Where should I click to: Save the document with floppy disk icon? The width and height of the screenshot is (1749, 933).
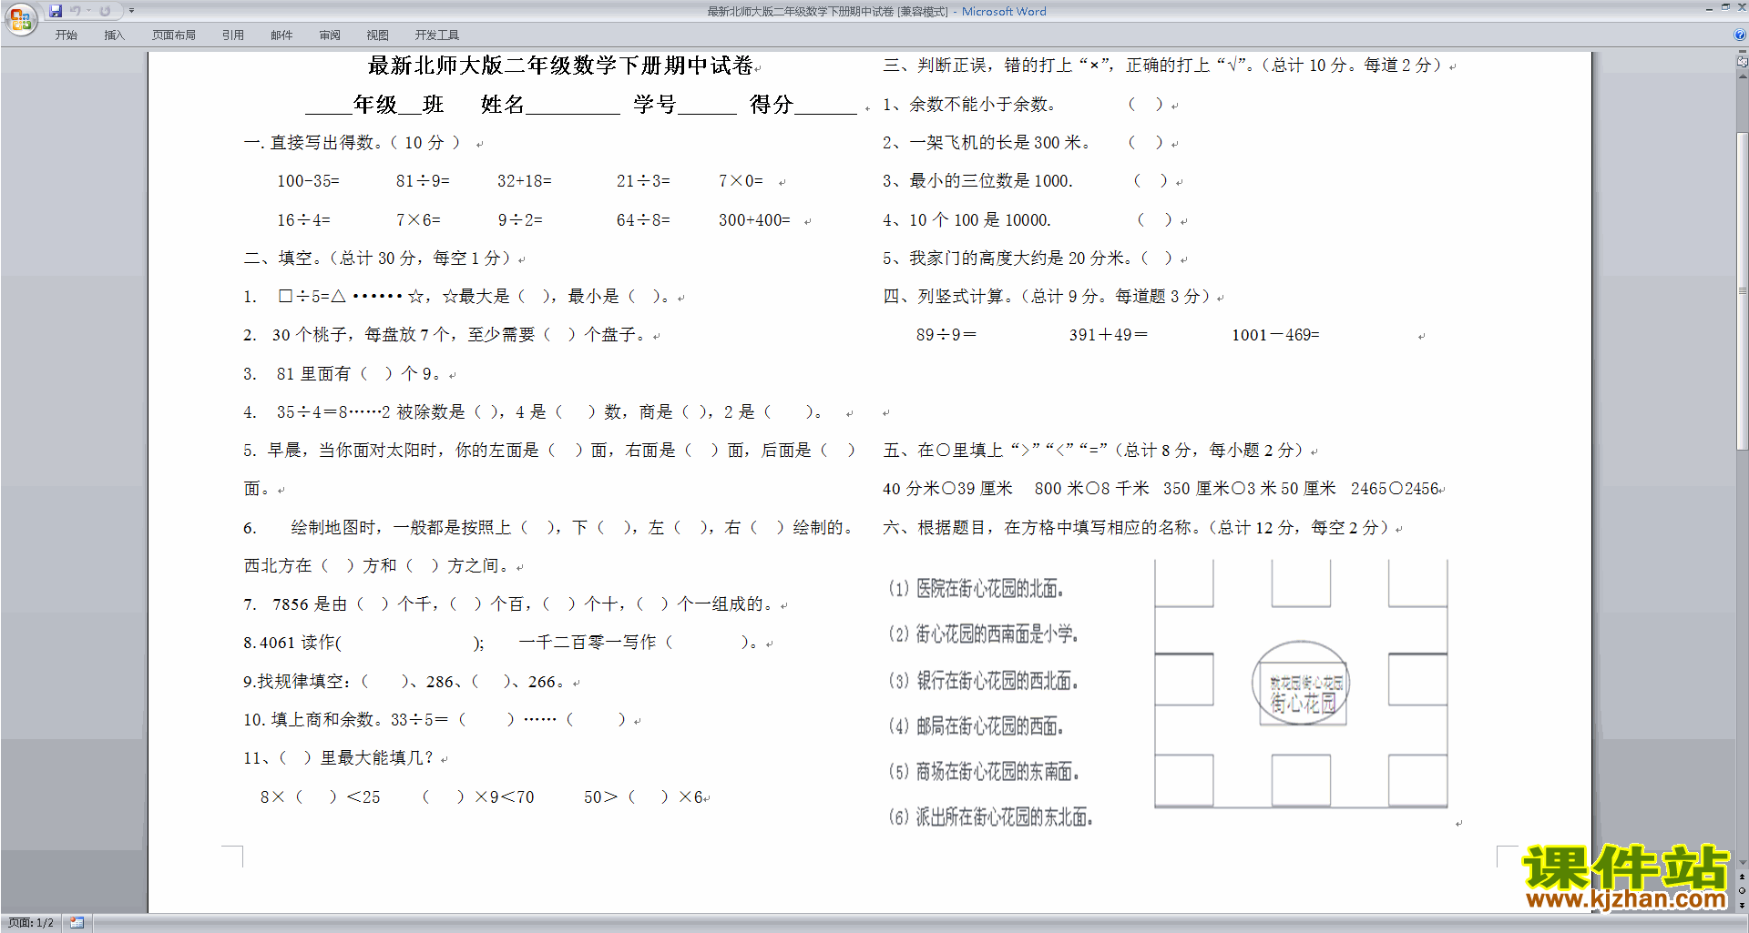[56, 11]
